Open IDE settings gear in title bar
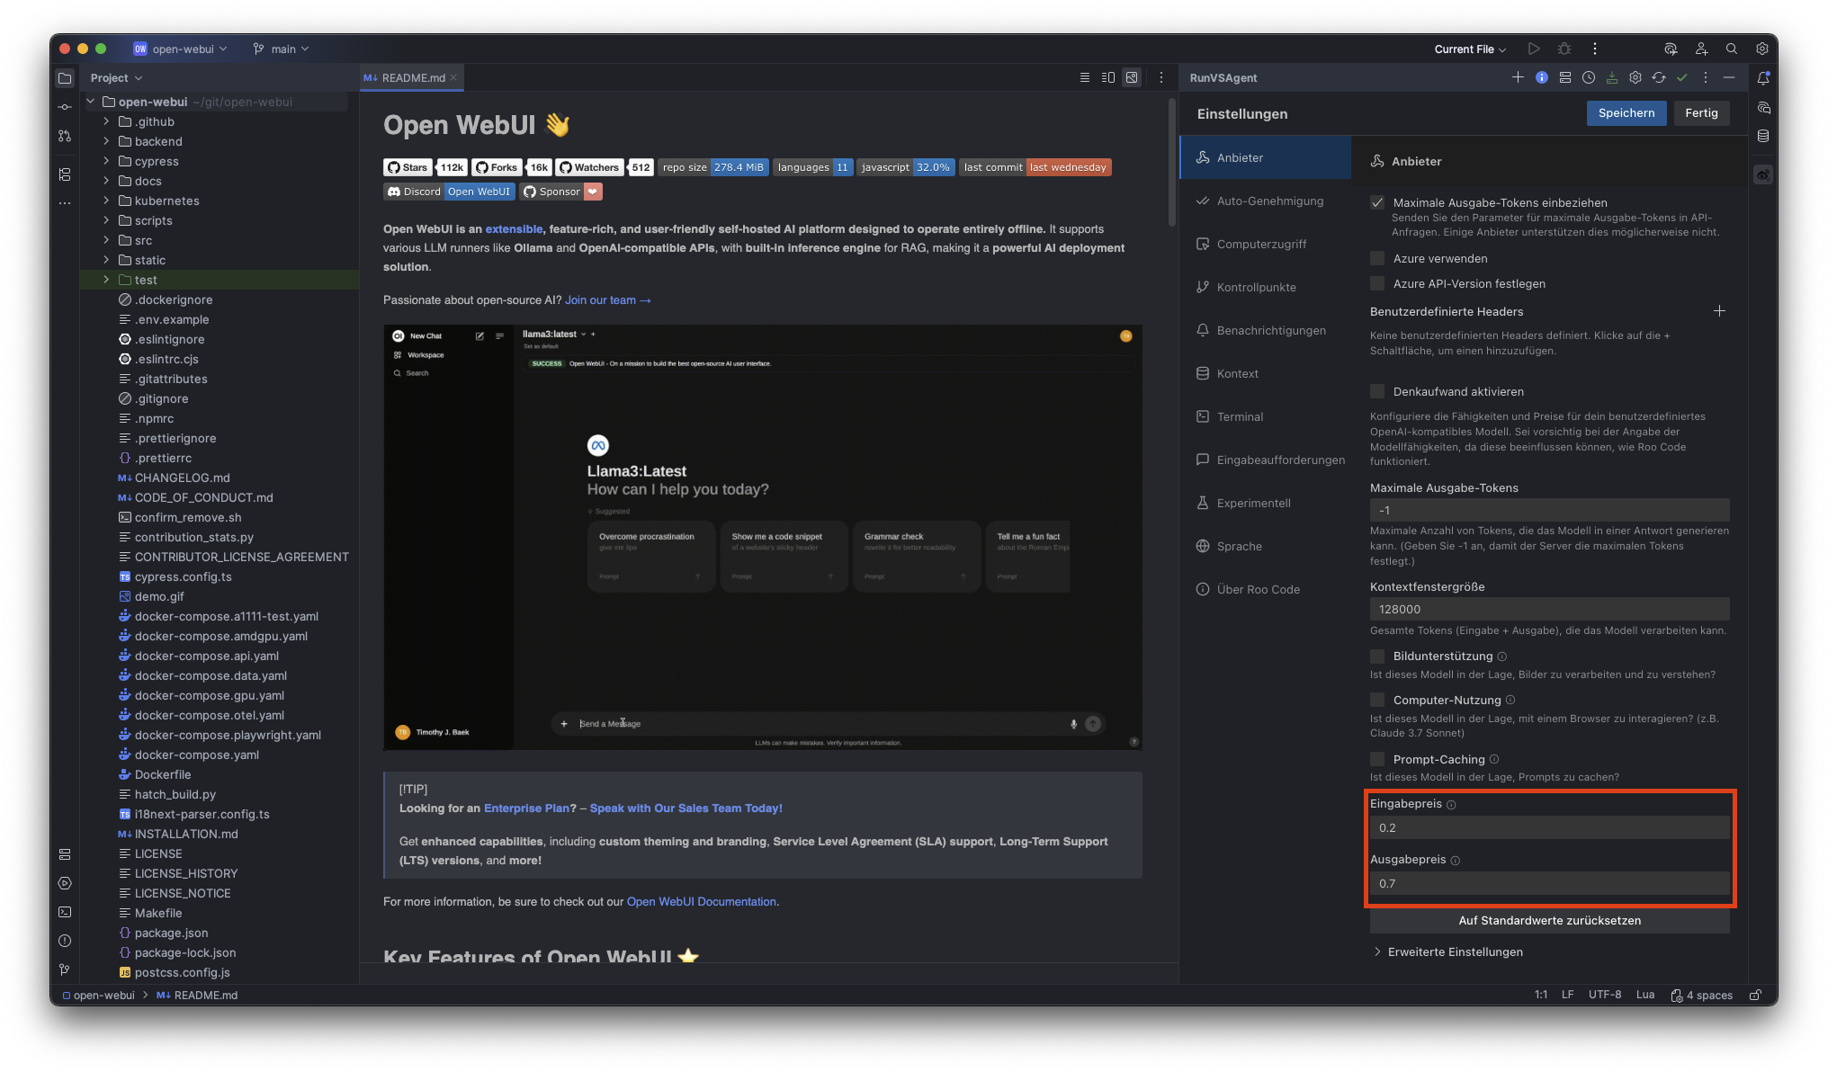This screenshot has width=1828, height=1072. point(1762,49)
